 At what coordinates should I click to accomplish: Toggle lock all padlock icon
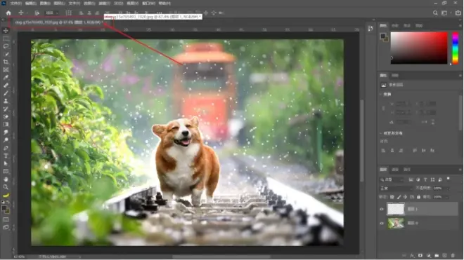[418, 197]
